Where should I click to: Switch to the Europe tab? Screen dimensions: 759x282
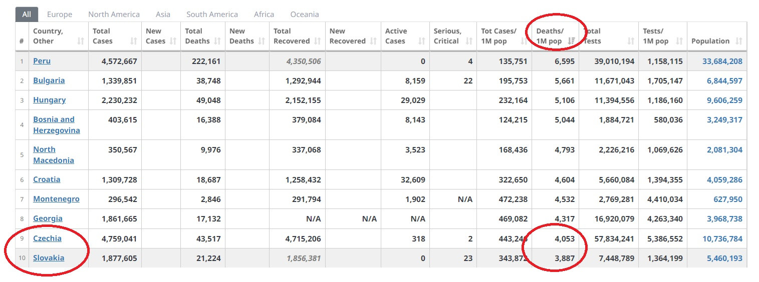[60, 14]
